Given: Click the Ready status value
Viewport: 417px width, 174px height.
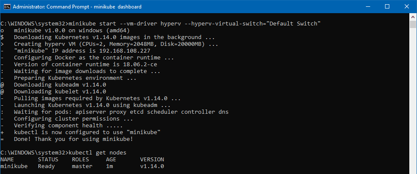Looking at the screenshot, I should [46, 166].
